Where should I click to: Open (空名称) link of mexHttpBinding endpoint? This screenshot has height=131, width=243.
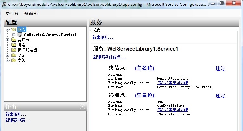tap(145, 95)
